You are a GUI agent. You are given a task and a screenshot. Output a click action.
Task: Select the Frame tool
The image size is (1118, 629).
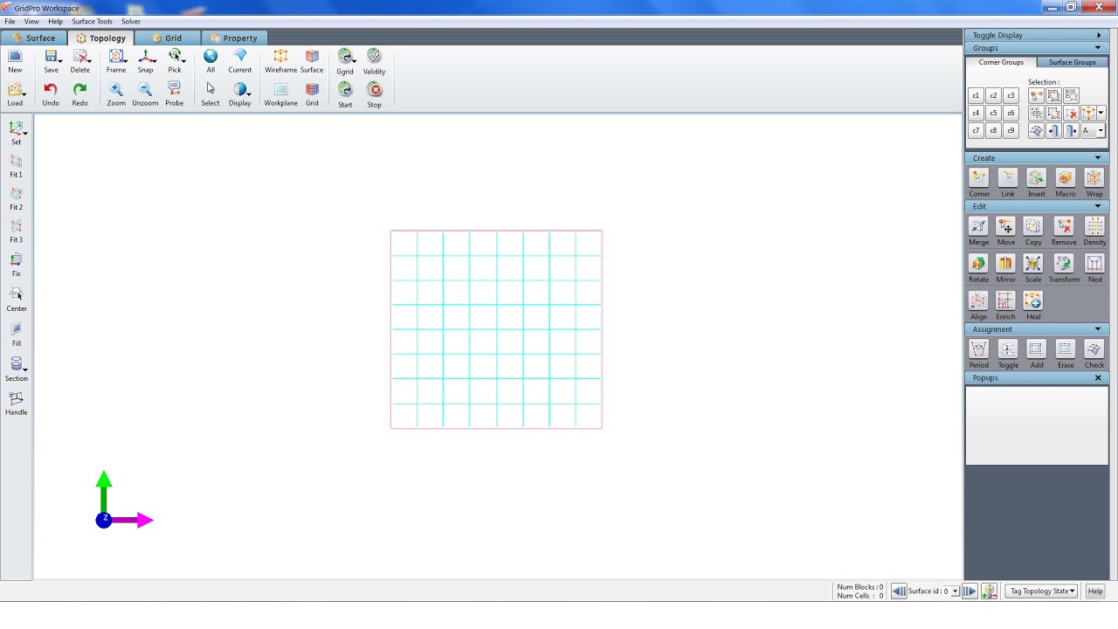(116, 57)
